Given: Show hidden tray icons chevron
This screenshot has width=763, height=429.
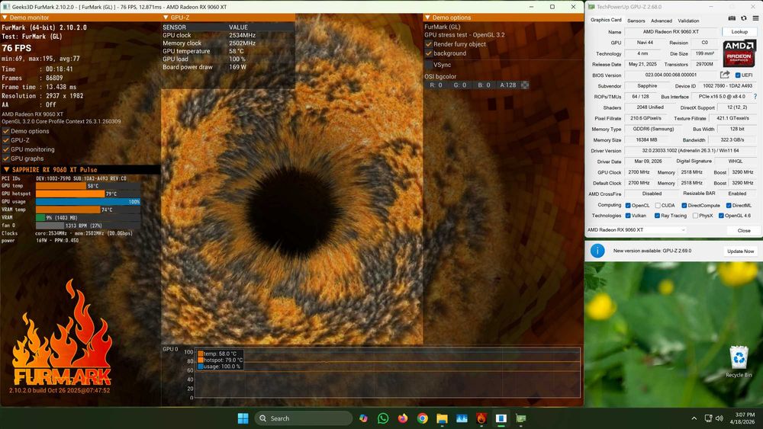Looking at the screenshot, I should (x=694, y=418).
